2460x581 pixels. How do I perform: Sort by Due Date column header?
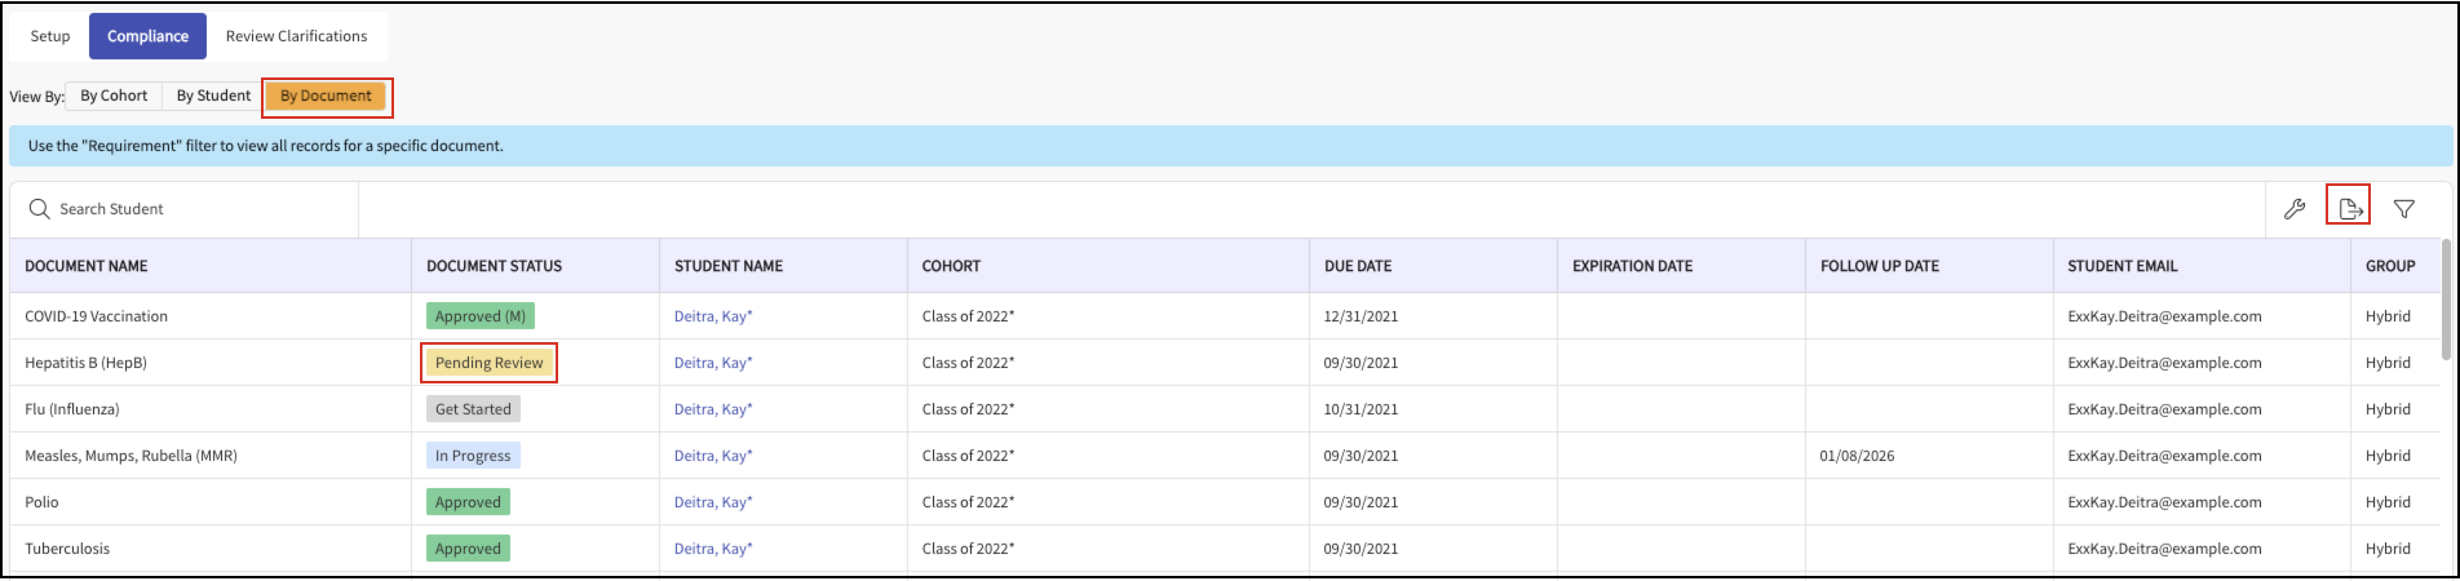click(1357, 266)
